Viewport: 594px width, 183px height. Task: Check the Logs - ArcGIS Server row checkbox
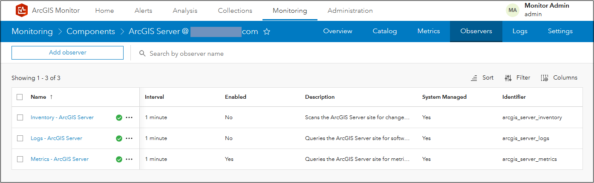pos(20,138)
